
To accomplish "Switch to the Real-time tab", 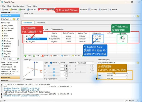I will [x=41, y=23].
